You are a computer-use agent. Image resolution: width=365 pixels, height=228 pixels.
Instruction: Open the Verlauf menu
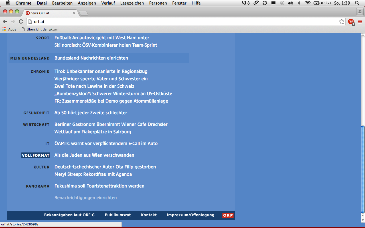coord(108,3)
